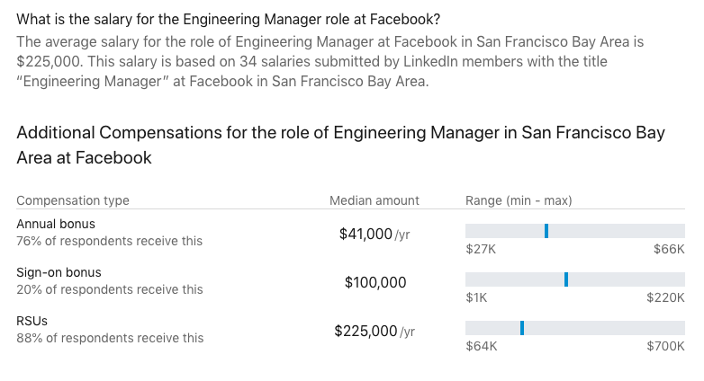Click '76% of respondents receive this' text
The width and height of the screenshot is (704, 381).
tap(110, 241)
